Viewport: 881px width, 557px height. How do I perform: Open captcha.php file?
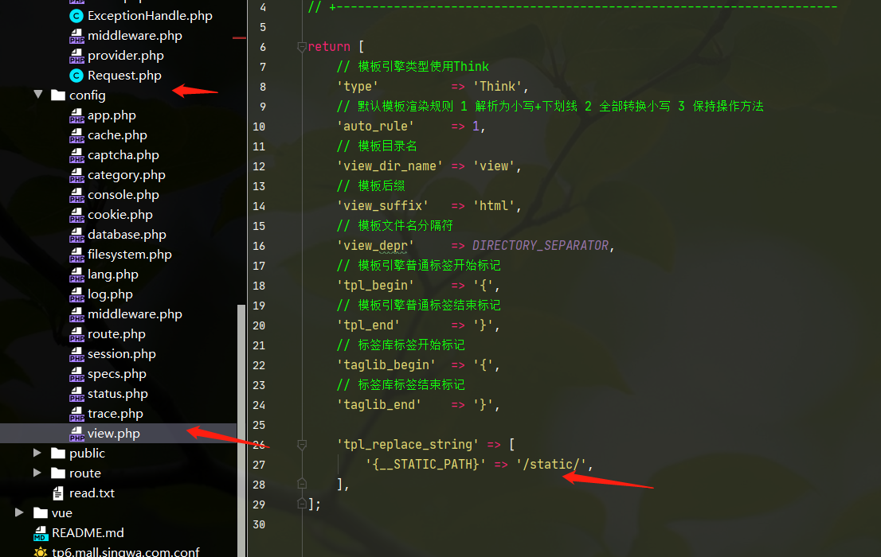[x=123, y=155]
